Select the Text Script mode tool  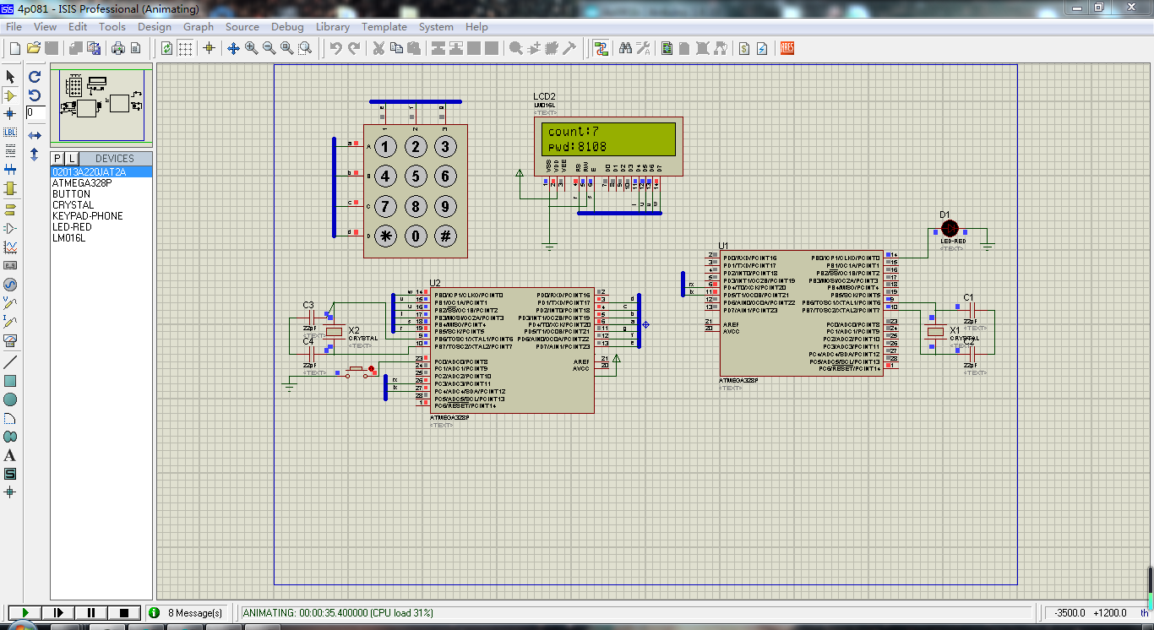tap(10, 151)
